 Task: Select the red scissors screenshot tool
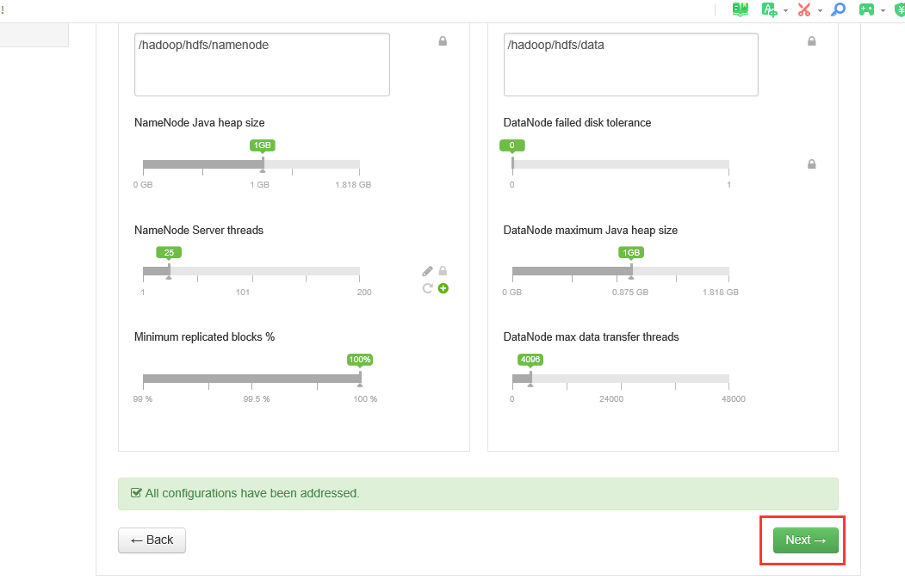804,9
